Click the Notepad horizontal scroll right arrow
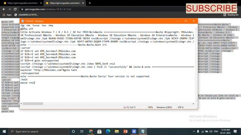The width and height of the screenshot is (241, 135). (193, 103)
